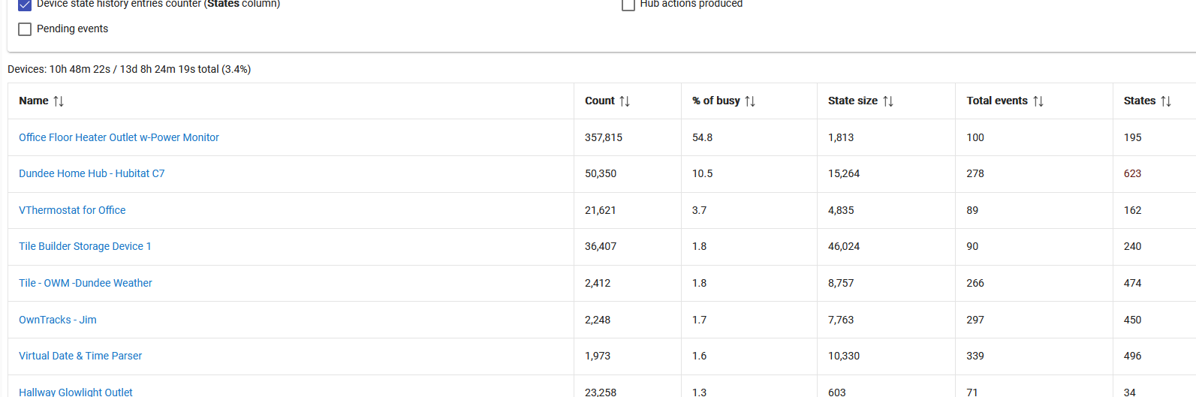The image size is (1196, 397).
Task: Sort by Total events arrows icon
Action: point(1038,101)
